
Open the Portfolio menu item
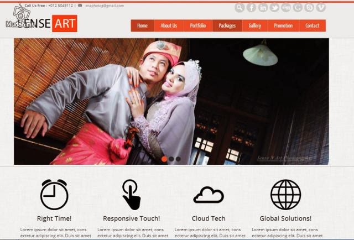(198, 25)
